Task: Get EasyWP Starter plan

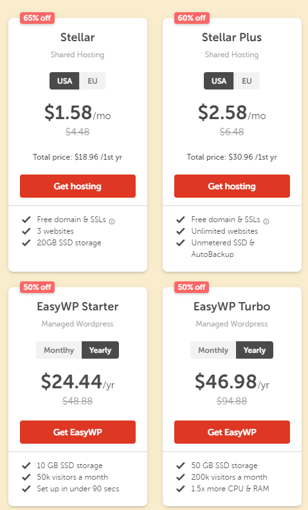Action: (78, 432)
